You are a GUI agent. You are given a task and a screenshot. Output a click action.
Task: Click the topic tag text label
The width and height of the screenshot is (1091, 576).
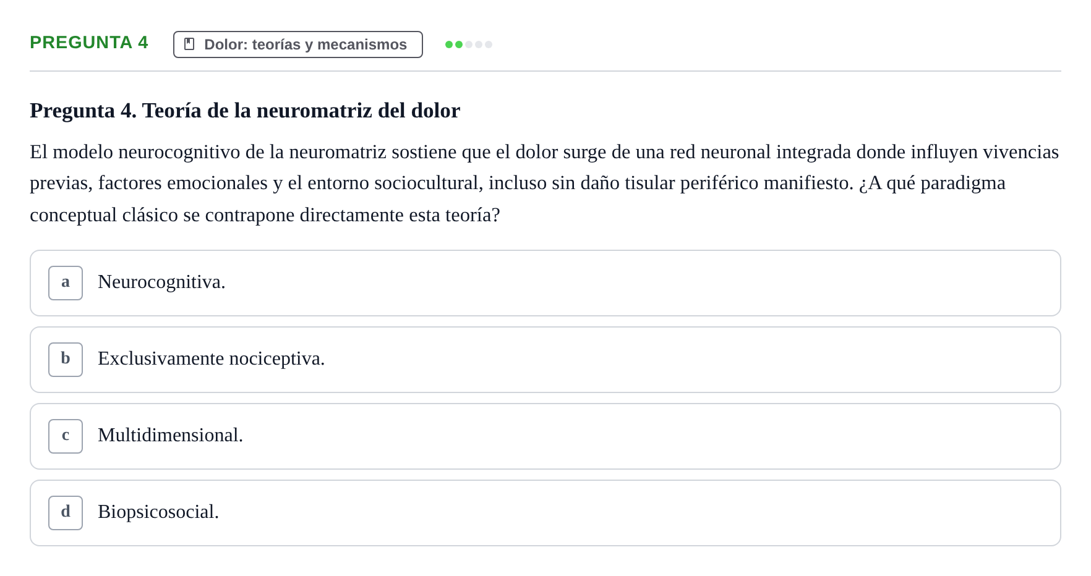point(306,44)
